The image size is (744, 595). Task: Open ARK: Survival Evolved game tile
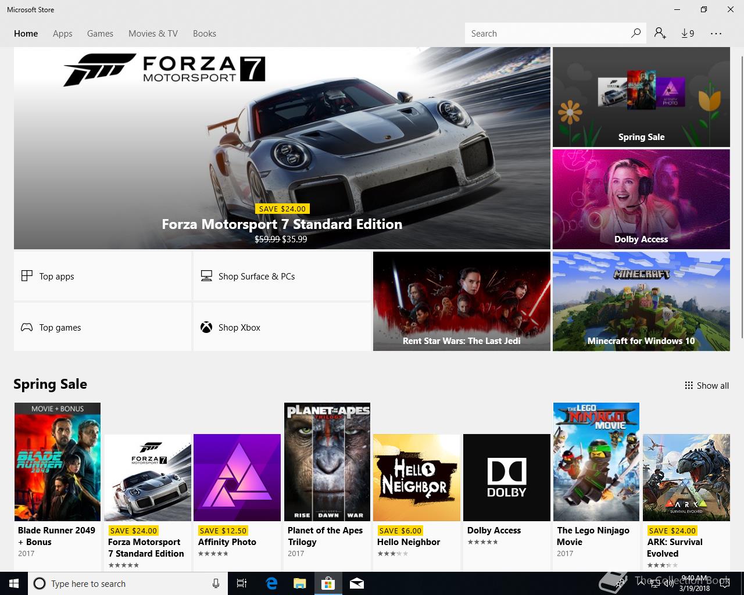[x=686, y=478]
